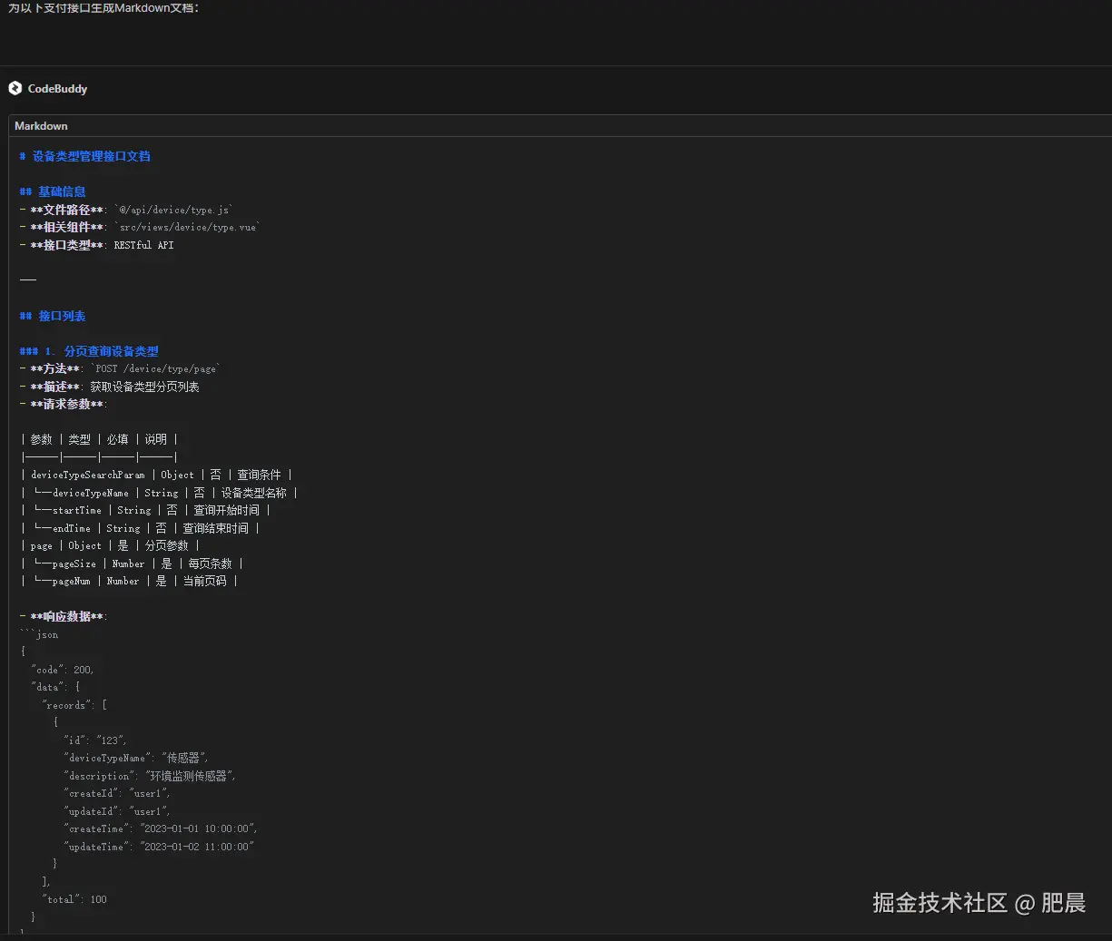Click the 请求参数 label line
This screenshot has width=1112, height=941.
pos(64,404)
